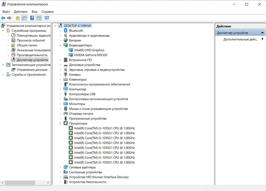Viewport: 266px width, 191px height.
Task: Click the Back arrow toolbar icon
Action: point(3,18)
